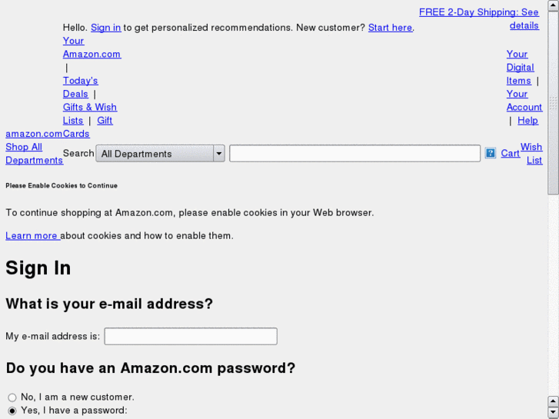Open the Shop All Departments menu
559x419 pixels.
(x=34, y=154)
